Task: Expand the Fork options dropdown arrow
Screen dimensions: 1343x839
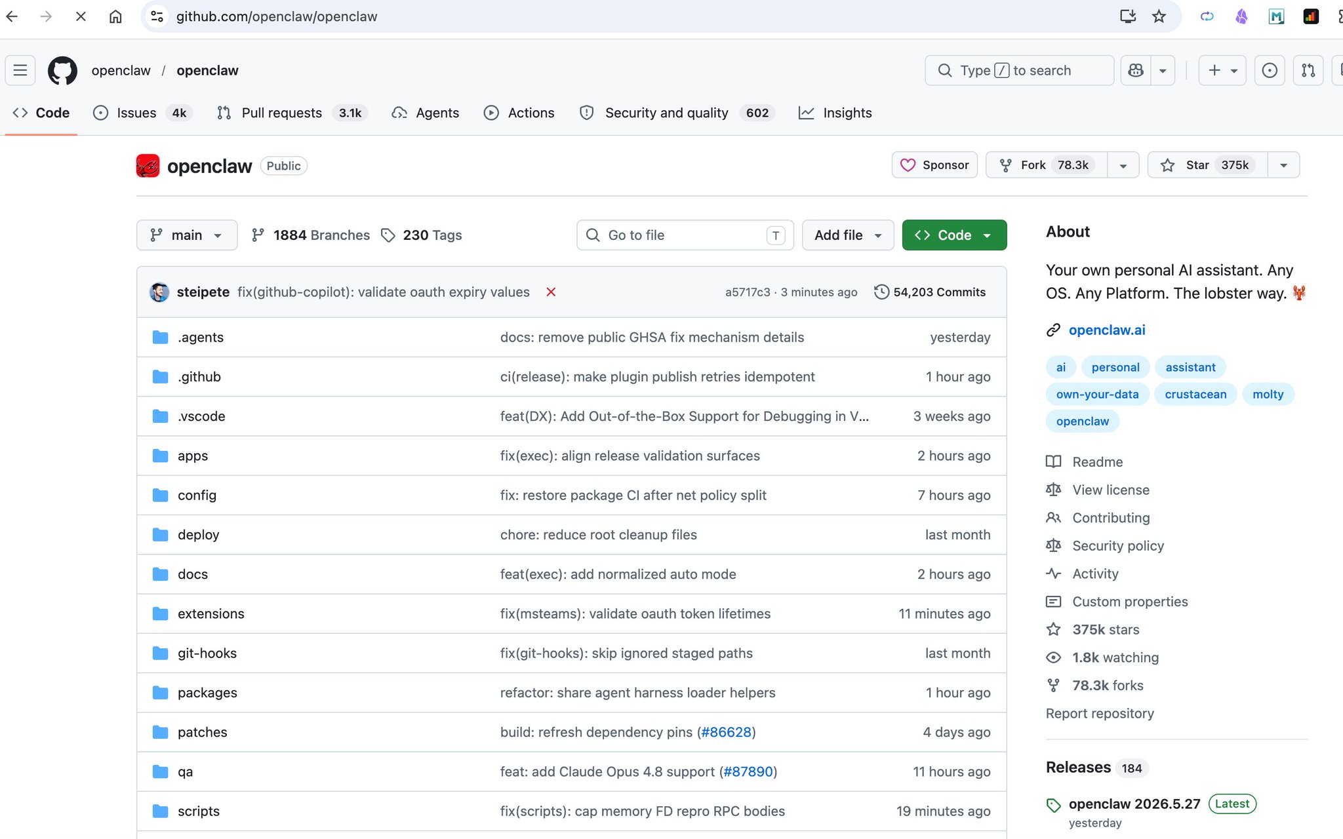Action: coord(1123,165)
